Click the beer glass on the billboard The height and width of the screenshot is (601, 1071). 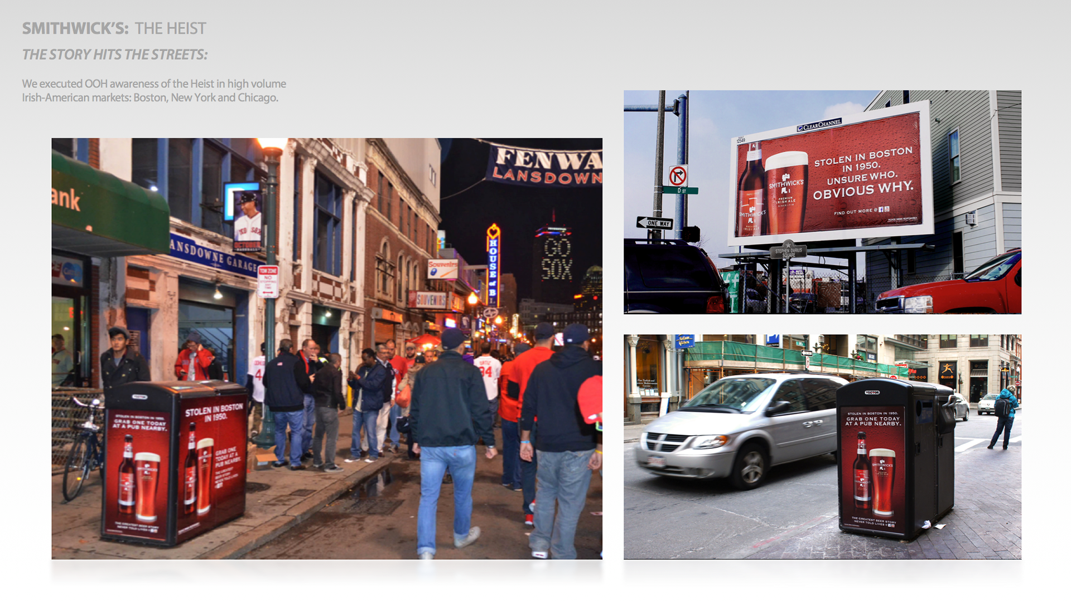786,193
